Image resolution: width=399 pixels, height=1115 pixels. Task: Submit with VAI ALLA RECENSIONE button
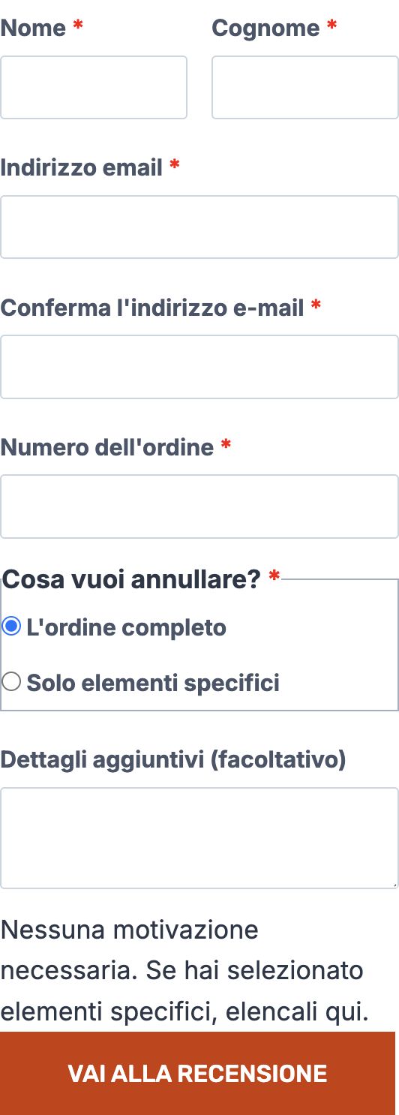(197, 1073)
